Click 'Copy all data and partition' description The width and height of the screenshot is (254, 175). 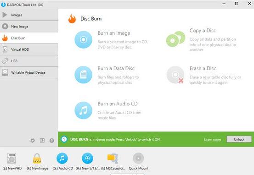pyautogui.click(x=213, y=44)
